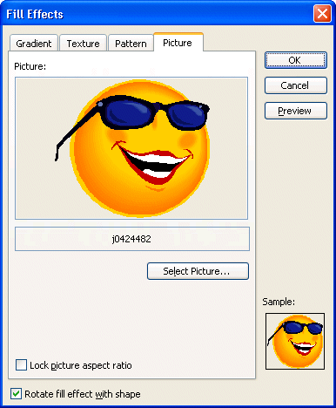Switch to the Gradient tab

pos(34,44)
